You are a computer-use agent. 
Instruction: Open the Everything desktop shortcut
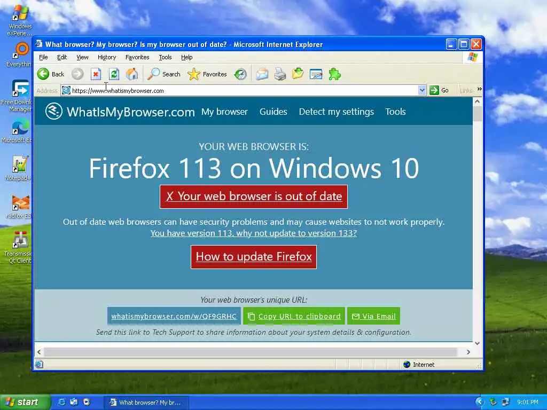click(x=20, y=55)
